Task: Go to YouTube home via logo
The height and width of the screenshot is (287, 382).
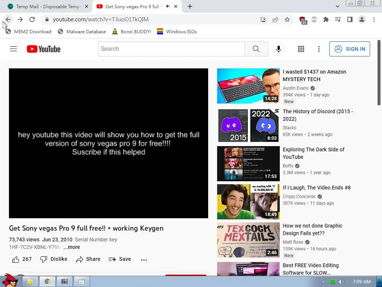Action: pyautogui.click(x=44, y=49)
